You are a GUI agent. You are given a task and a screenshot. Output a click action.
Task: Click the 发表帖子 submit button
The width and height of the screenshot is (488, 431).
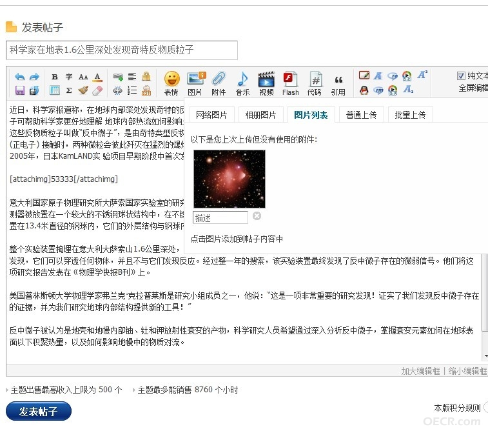tap(39, 412)
